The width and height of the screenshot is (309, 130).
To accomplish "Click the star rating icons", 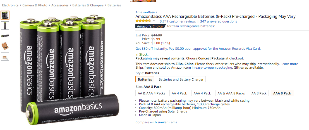I will (x=143, y=21).
